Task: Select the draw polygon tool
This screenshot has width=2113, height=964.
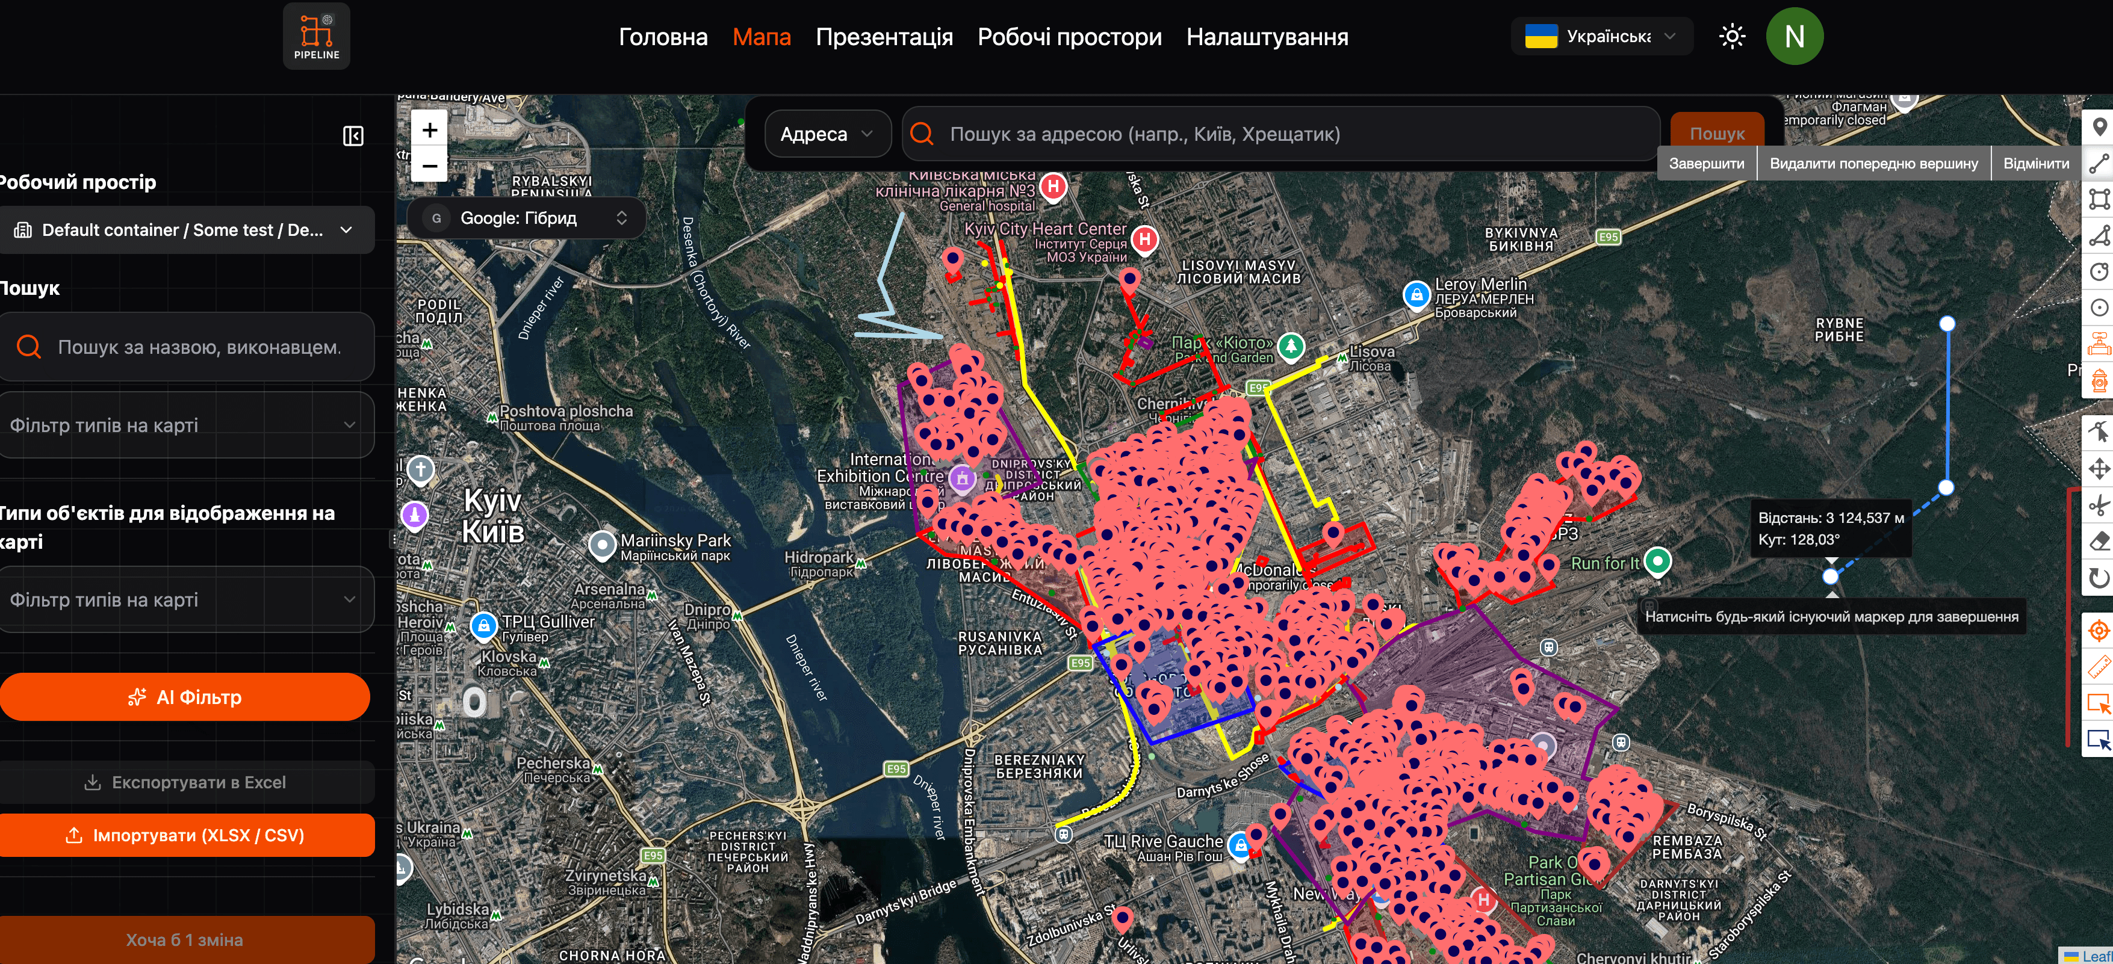Action: (x=2099, y=235)
